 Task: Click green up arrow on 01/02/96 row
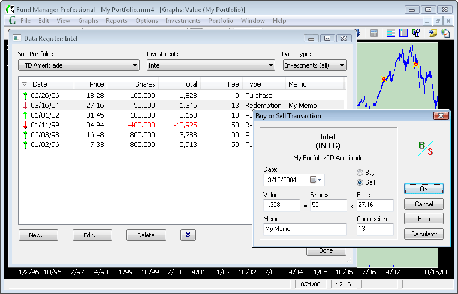(x=25, y=145)
